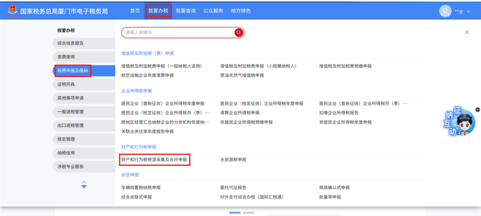Select the second gray carousel page indicator

pos(249,212)
